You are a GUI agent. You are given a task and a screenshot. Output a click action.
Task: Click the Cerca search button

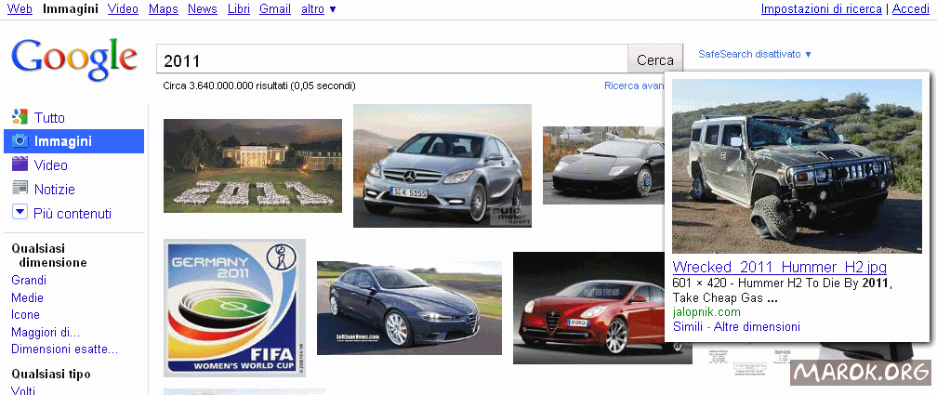pyautogui.click(x=655, y=59)
